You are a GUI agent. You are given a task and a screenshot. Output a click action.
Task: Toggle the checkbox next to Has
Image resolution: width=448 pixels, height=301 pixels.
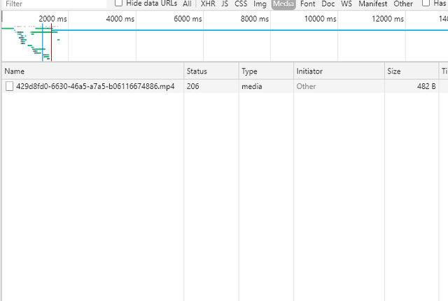(426, 3)
